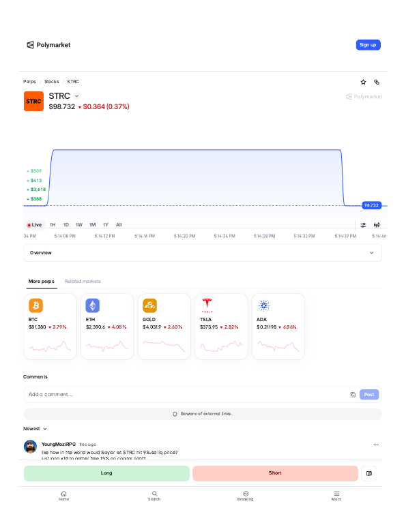Click the Polymarket logo in header
This screenshot has height=525, width=406.
pyautogui.click(x=48, y=45)
